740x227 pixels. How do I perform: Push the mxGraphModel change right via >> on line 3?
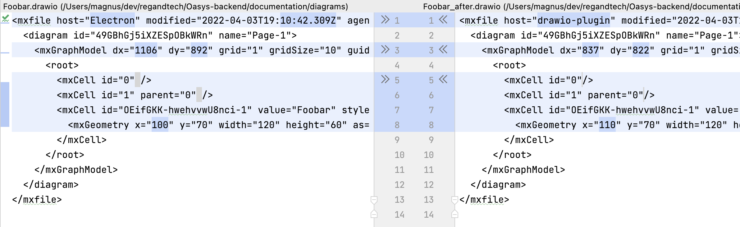tap(385, 49)
